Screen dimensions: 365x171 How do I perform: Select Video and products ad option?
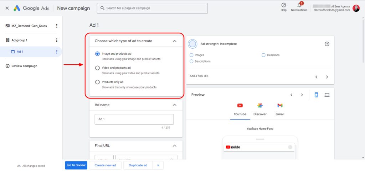(98, 68)
